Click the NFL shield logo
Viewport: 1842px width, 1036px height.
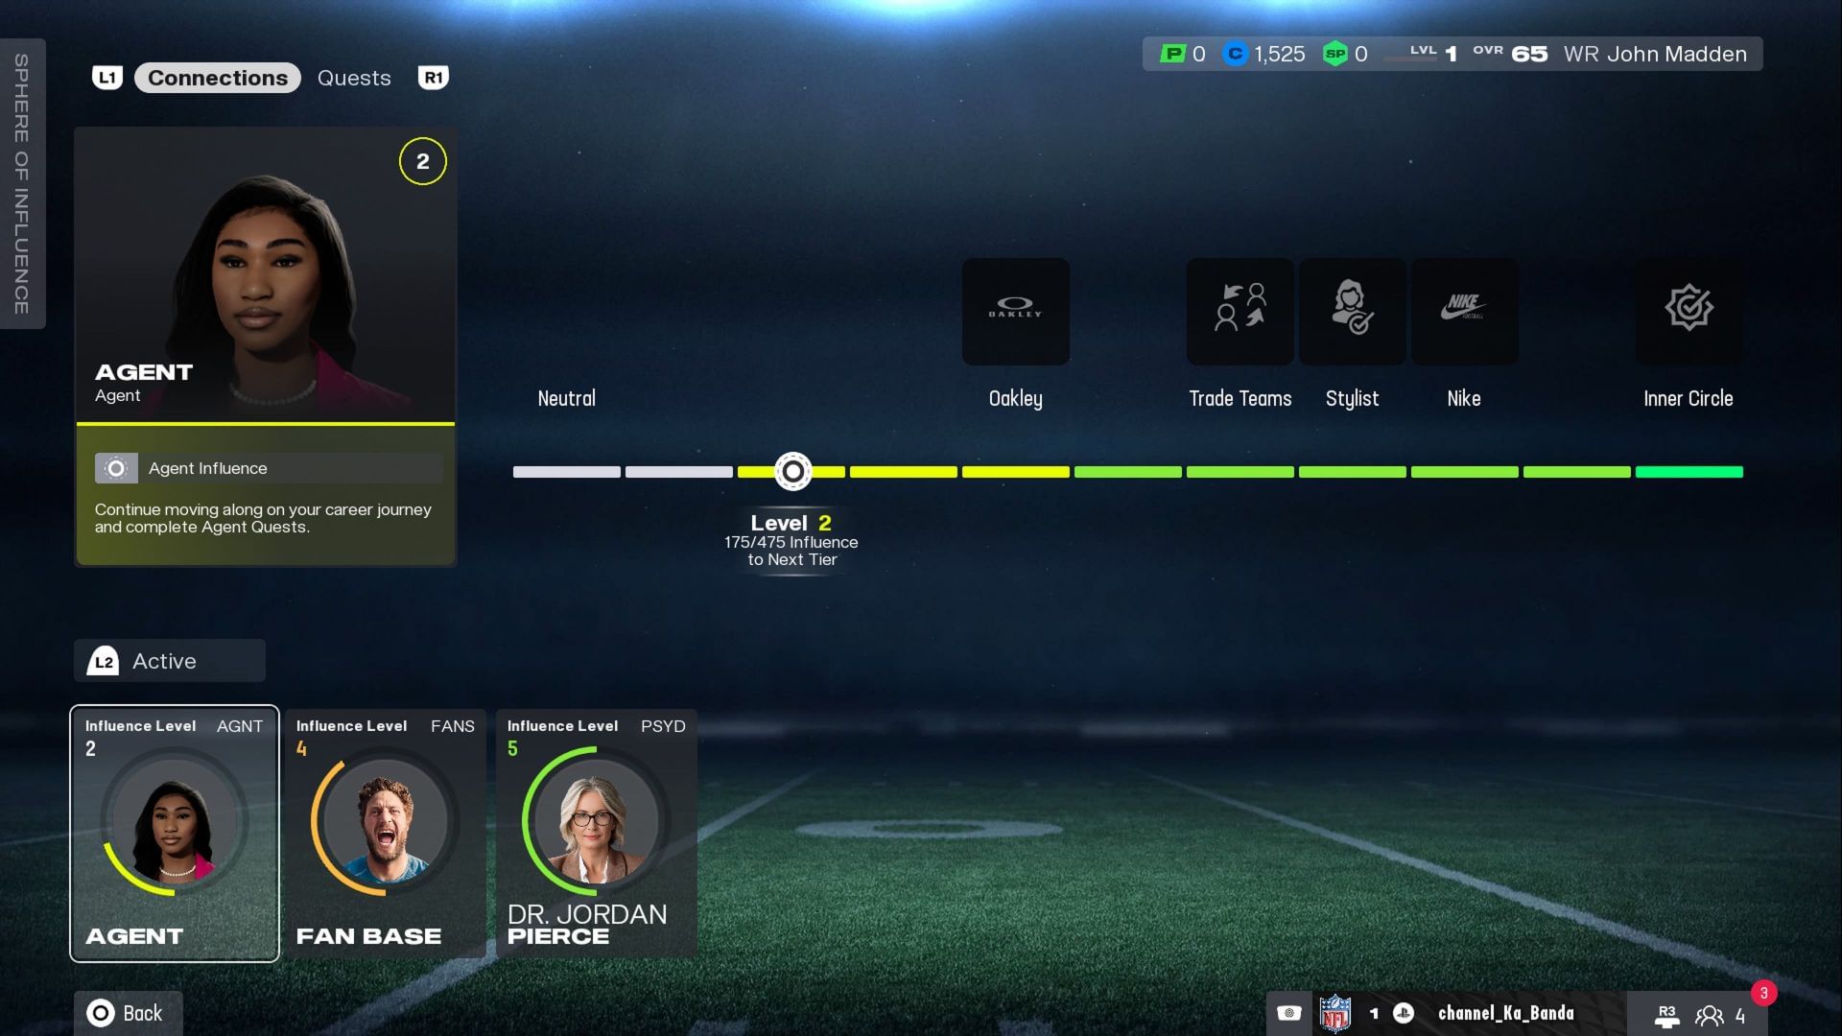point(1335,1013)
